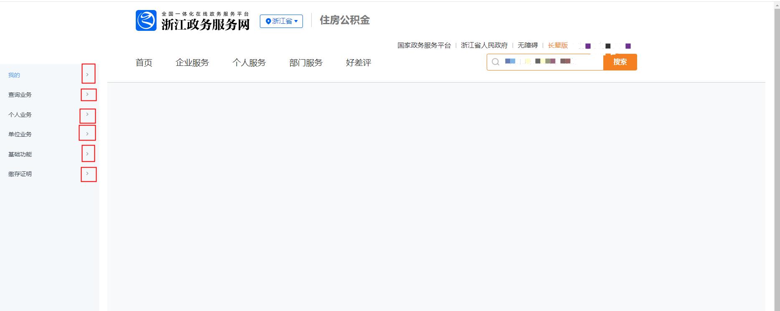The width and height of the screenshot is (780, 311).
Task: Expand the 单位业务 chevron
Action: coord(87,134)
